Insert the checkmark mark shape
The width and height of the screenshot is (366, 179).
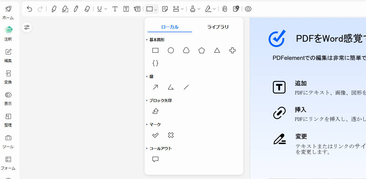click(155, 135)
